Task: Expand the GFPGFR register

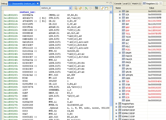Action: tap(120, 75)
